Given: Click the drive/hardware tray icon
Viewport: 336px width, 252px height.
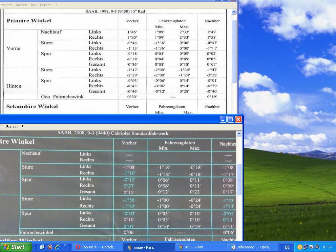Looking at the screenshot, I should [x=312, y=247].
